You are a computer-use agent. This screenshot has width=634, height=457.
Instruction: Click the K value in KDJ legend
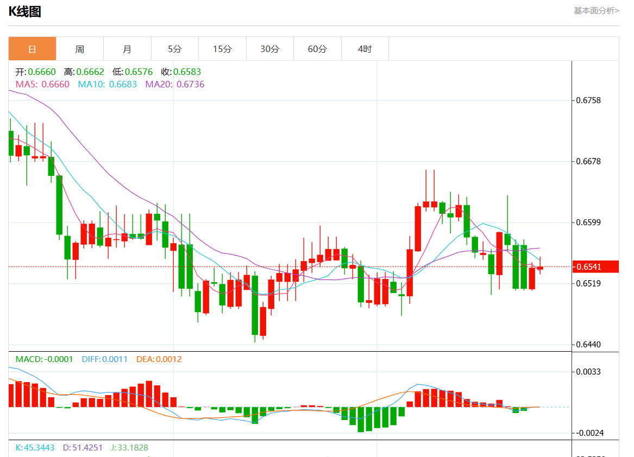click(x=35, y=448)
